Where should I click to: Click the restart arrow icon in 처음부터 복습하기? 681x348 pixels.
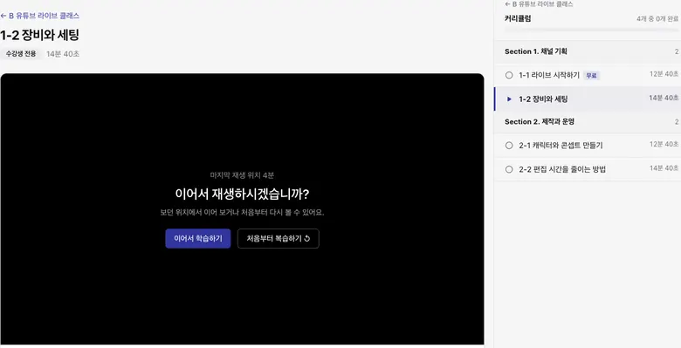click(307, 239)
